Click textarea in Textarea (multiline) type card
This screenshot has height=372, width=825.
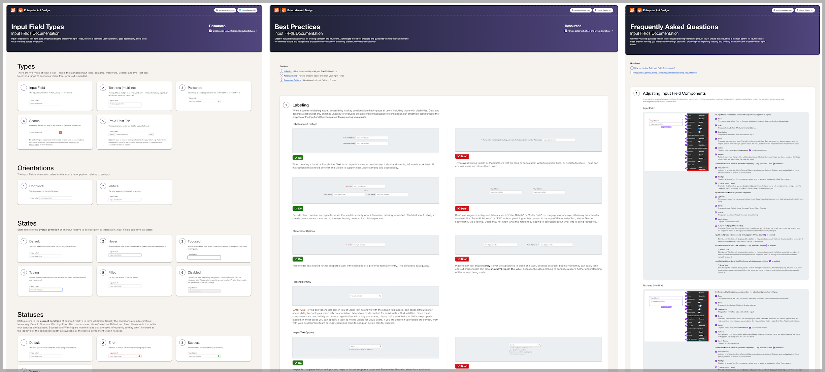(x=125, y=105)
